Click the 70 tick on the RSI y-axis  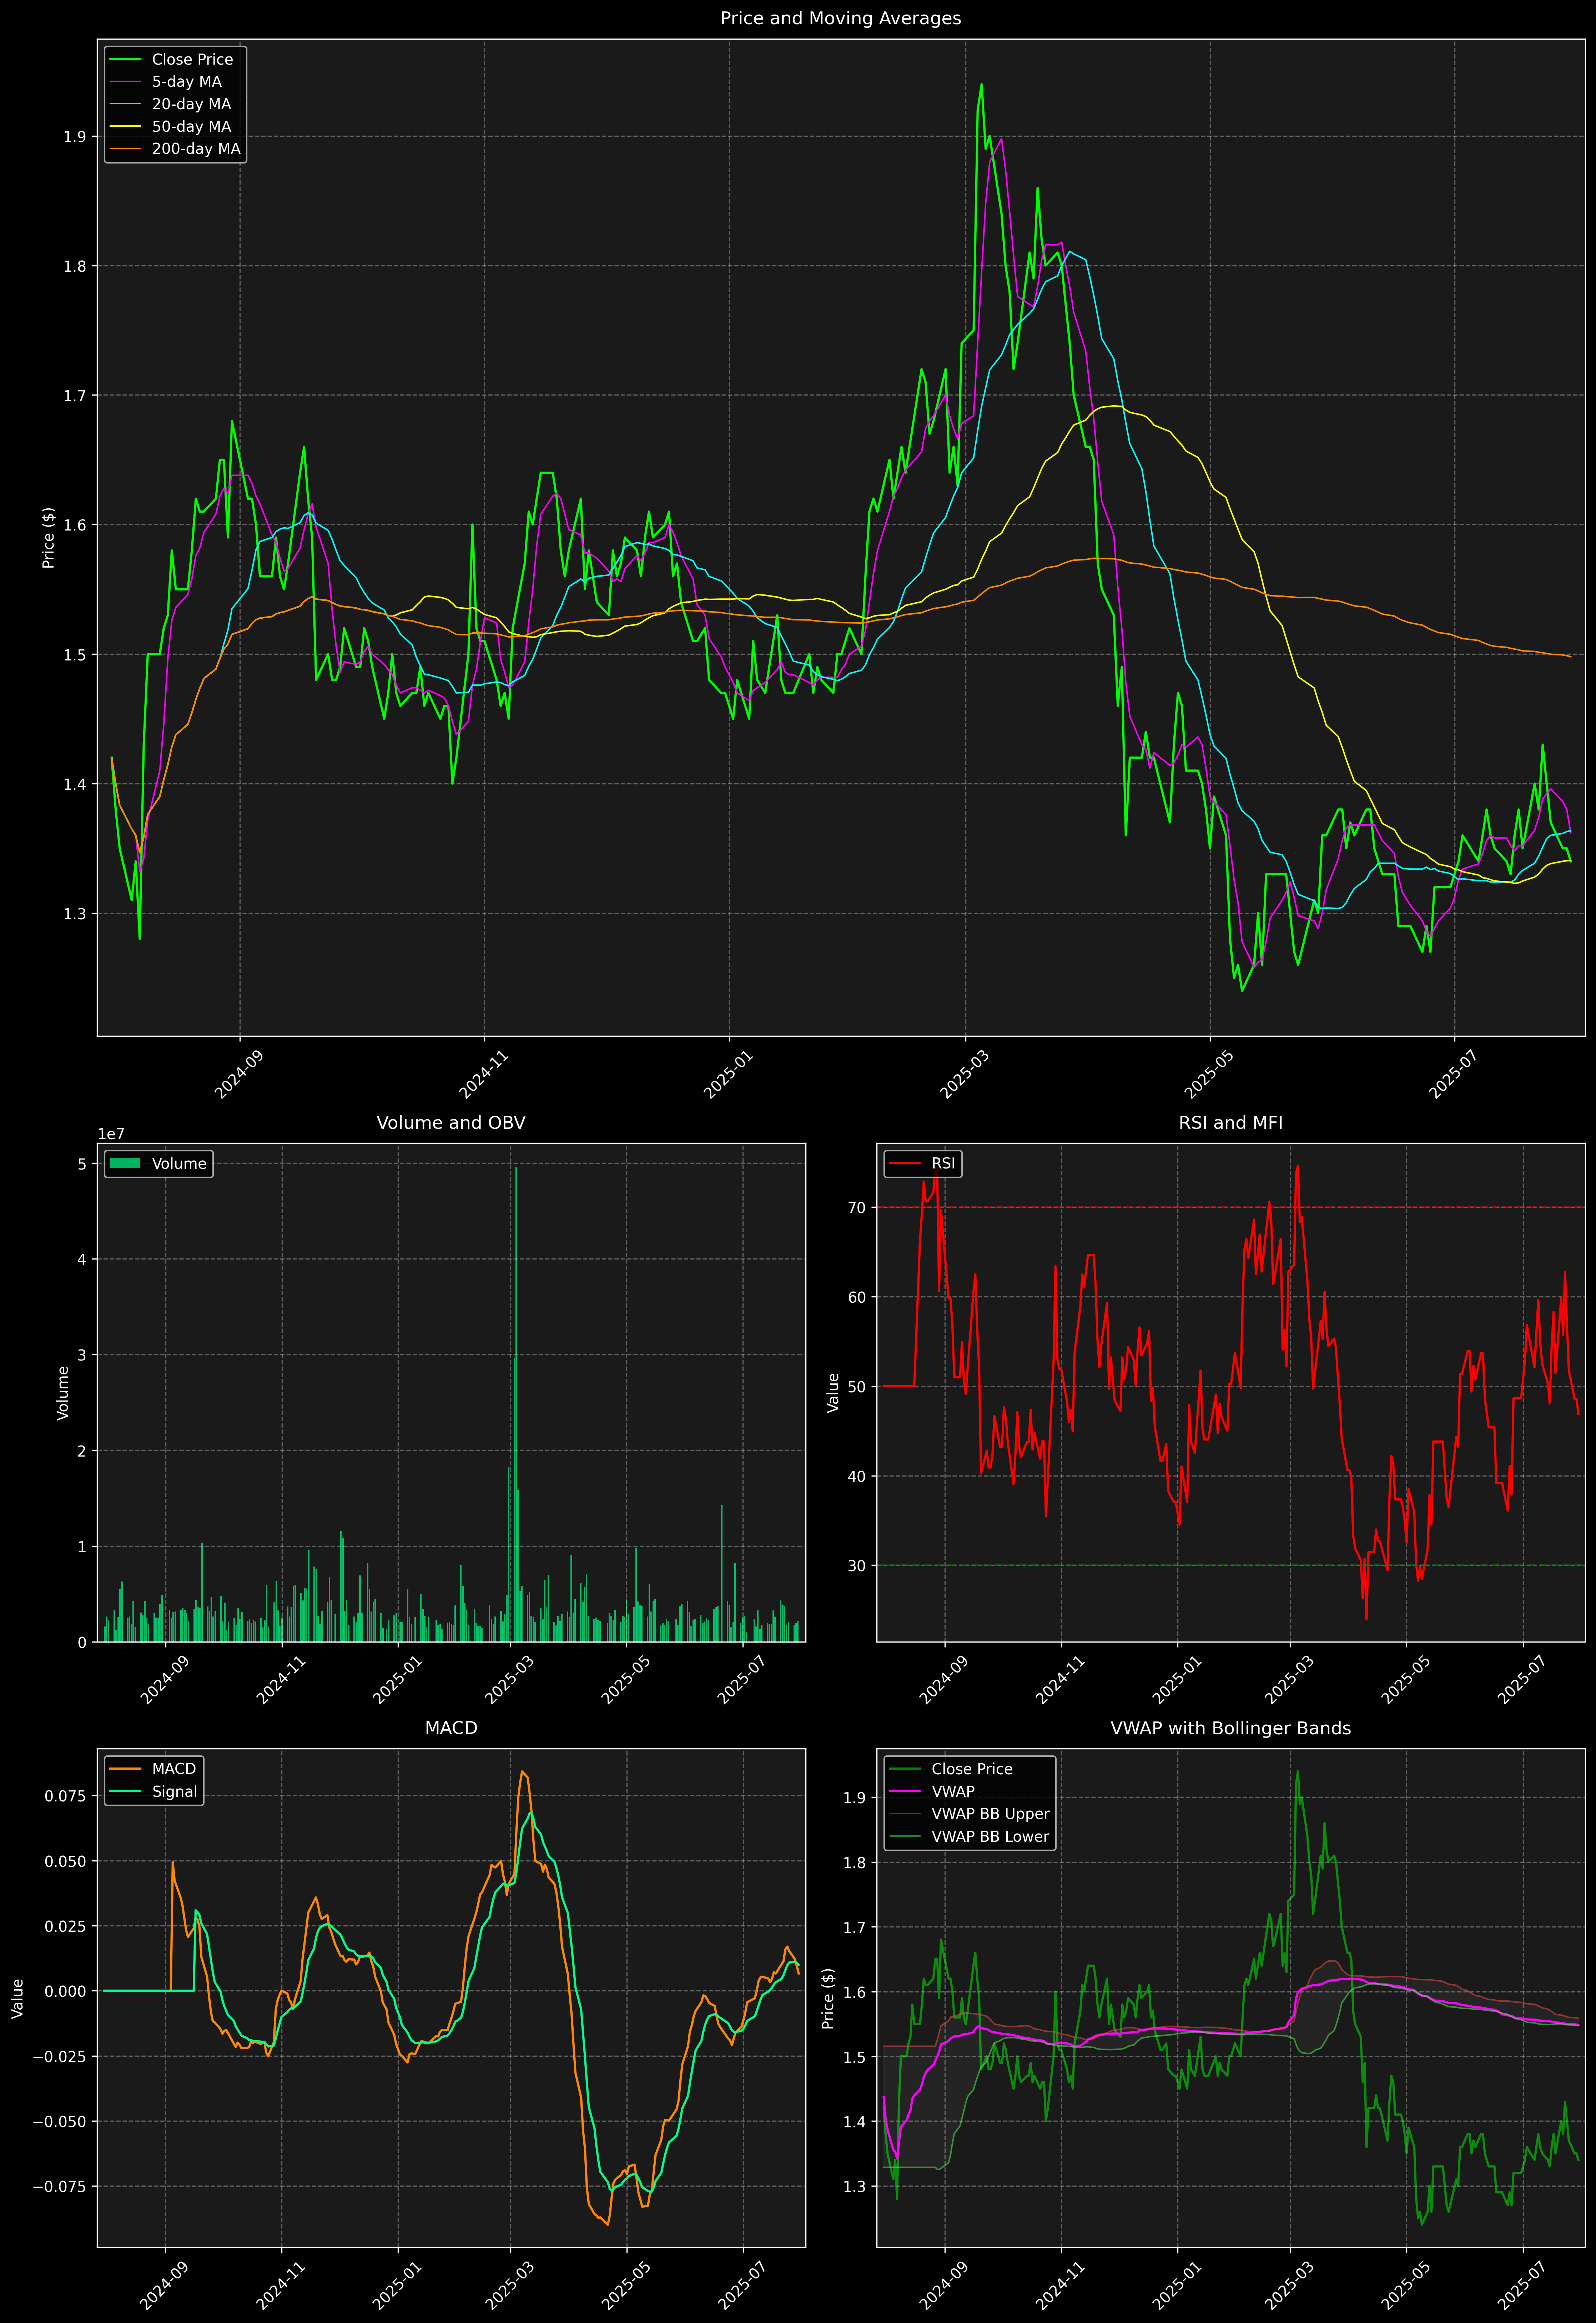point(857,1208)
